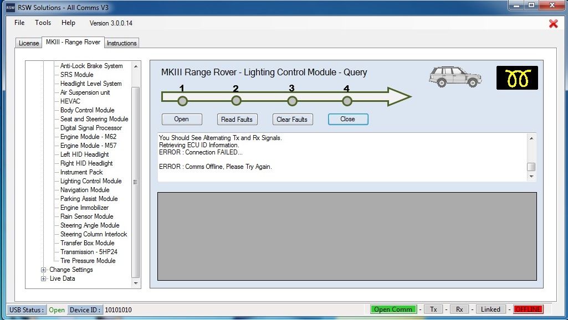Select Air Suspension unit in tree
The height and width of the screenshot is (320, 568).
click(85, 92)
